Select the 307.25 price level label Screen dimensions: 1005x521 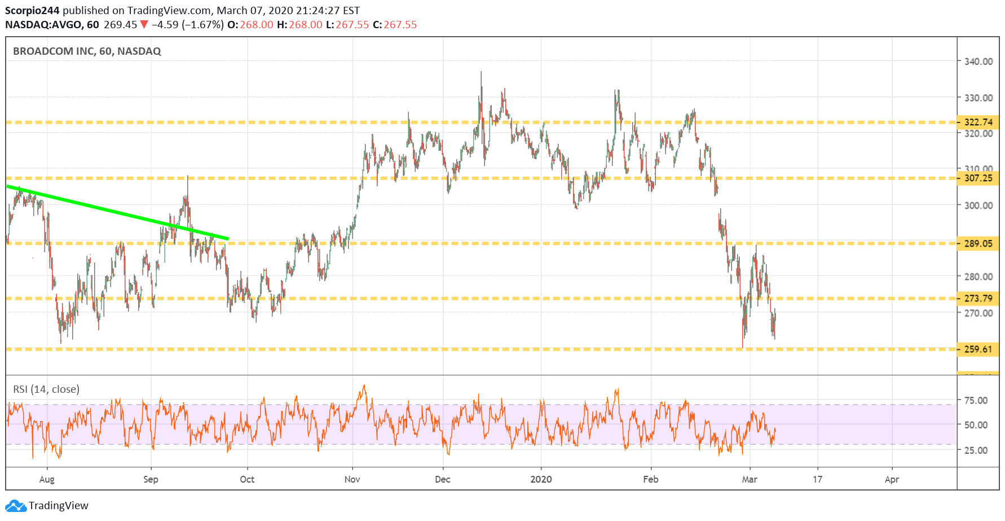[978, 178]
